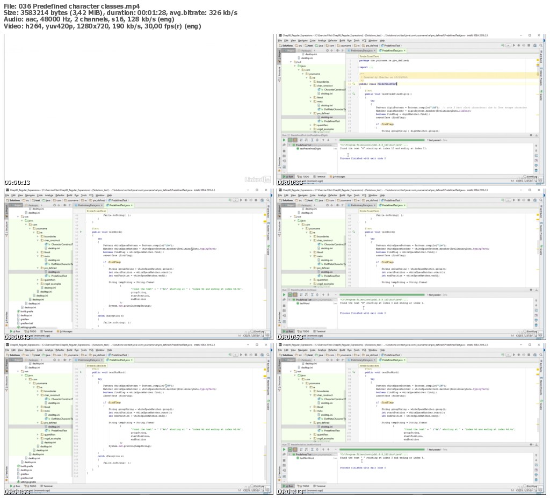Switch to PreliminaryData.java tab in 00:00:43 frame
Viewport: 550px width, 498px height.
point(89,205)
